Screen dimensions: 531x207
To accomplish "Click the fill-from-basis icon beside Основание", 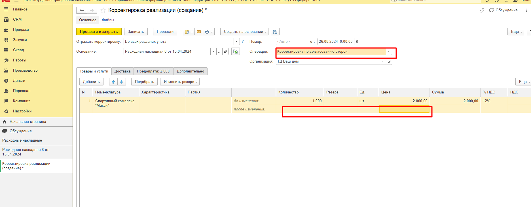I will (235, 52).
